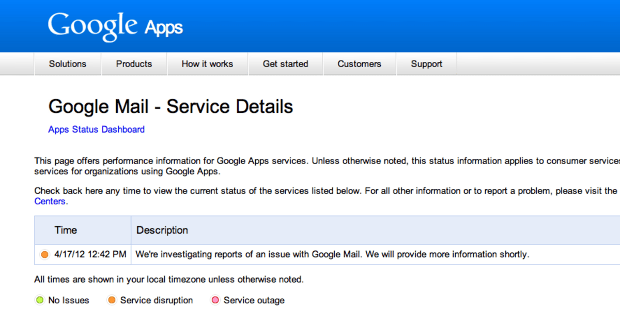Click the Time column header
The height and width of the screenshot is (325, 620).
(66, 230)
